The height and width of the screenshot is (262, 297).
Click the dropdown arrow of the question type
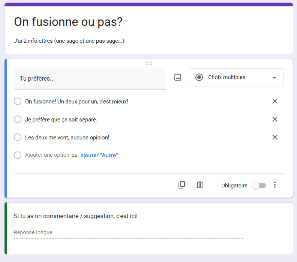click(x=274, y=78)
